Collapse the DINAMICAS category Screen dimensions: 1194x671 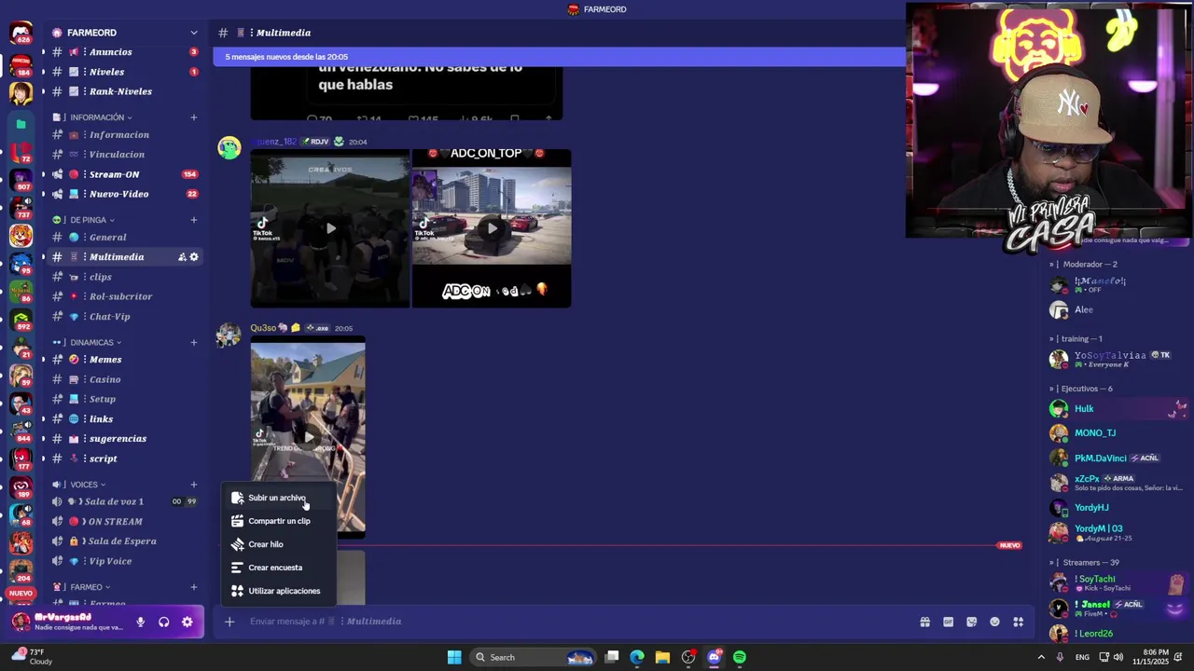(91, 342)
